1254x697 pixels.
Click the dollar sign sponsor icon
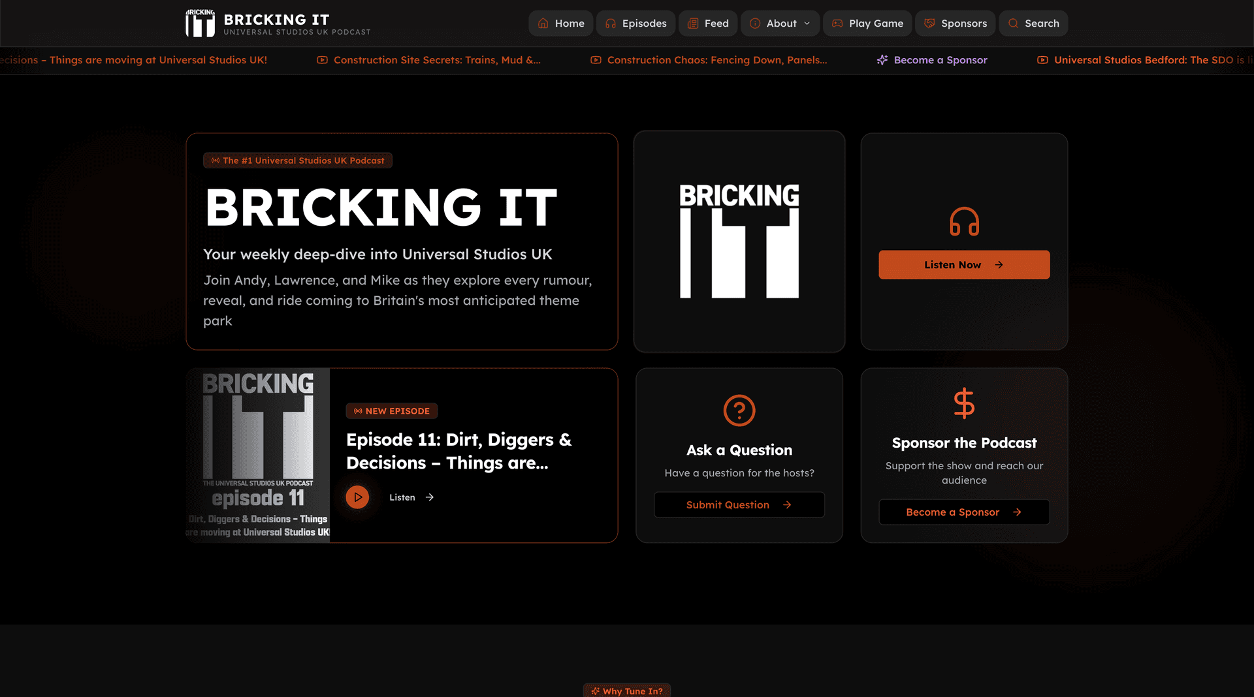click(x=964, y=404)
